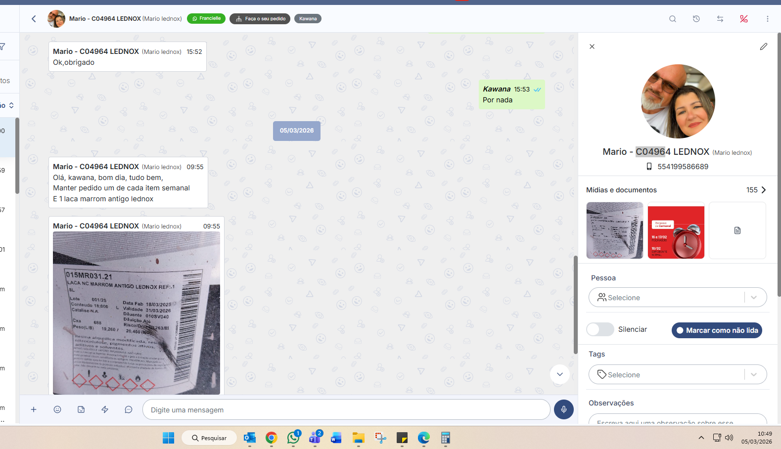781x449 pixels.
Task: Open search in conversation
Action: (672, 19)
